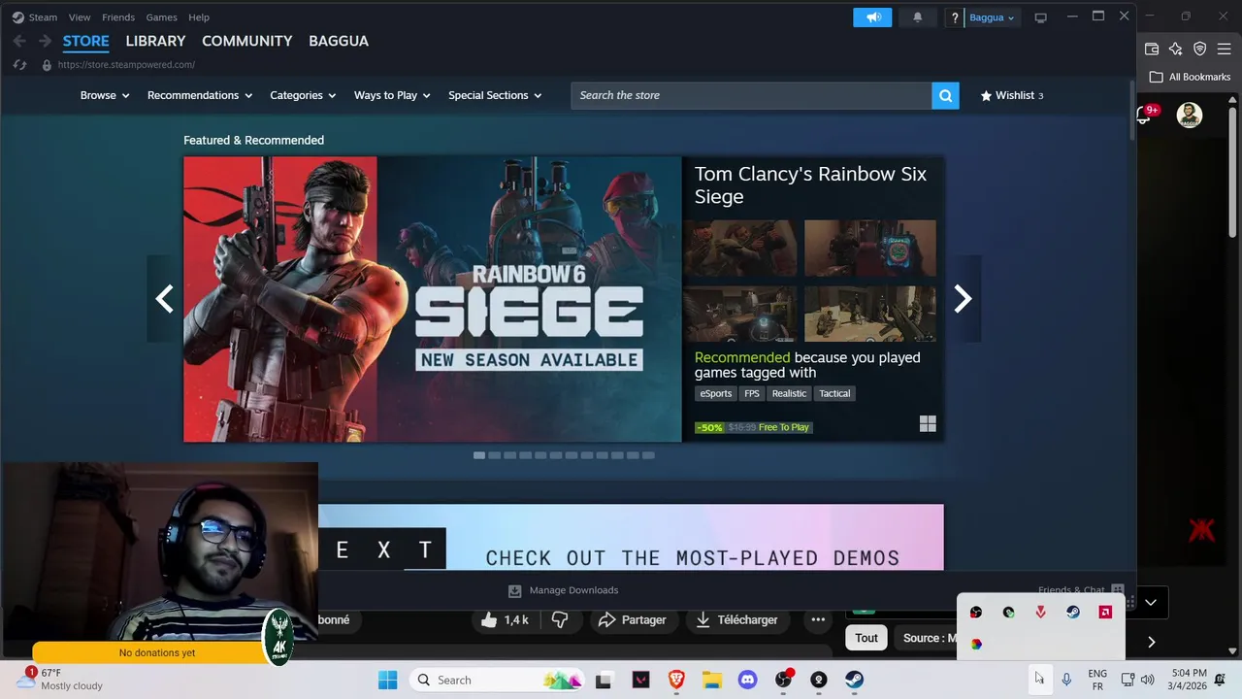Click the Brave VPN shield toolbar icon
Viewport: 1242px width, 699px height.
[x=1199, y=49]
